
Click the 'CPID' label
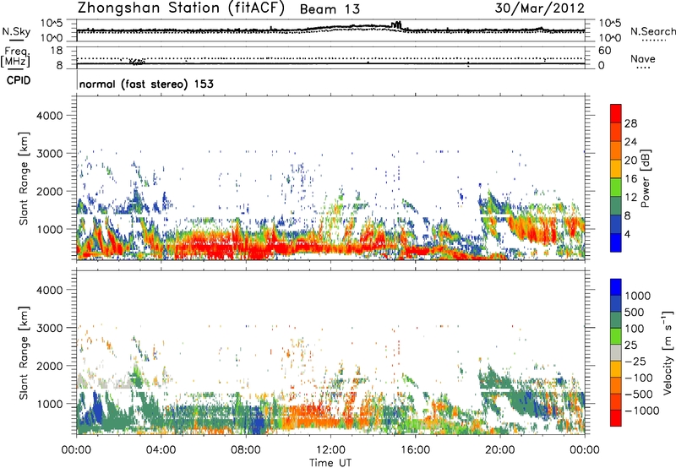coord(19,80)
